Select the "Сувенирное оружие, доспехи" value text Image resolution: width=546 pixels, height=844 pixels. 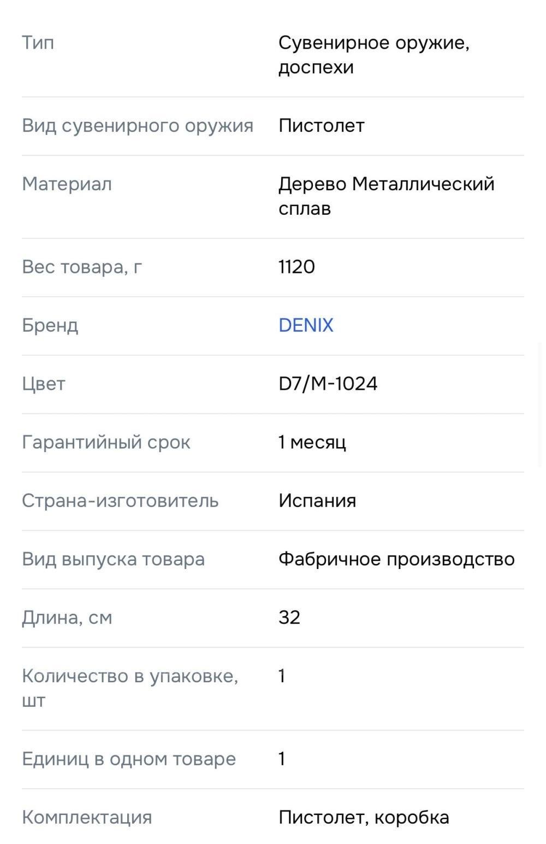[x=373, y=55]
